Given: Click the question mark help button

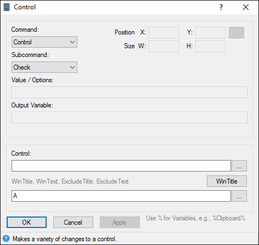Looking at the screenshot, I should [x=221, y=7].
